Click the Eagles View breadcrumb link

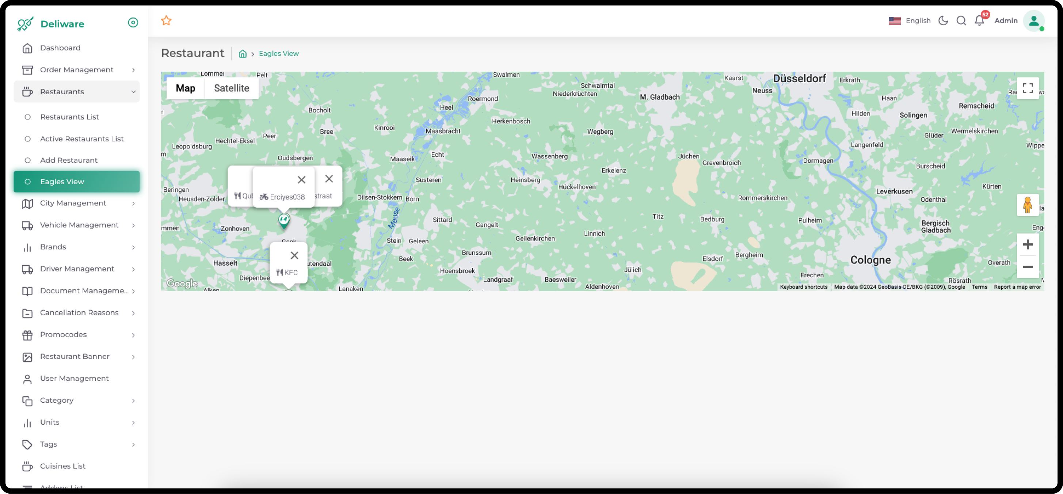(279, 54)
